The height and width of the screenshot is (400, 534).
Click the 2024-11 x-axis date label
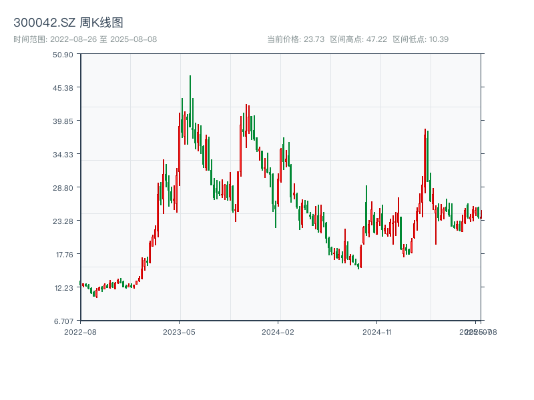(376, 332)
